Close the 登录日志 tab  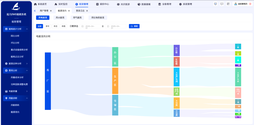pos(87,11)
